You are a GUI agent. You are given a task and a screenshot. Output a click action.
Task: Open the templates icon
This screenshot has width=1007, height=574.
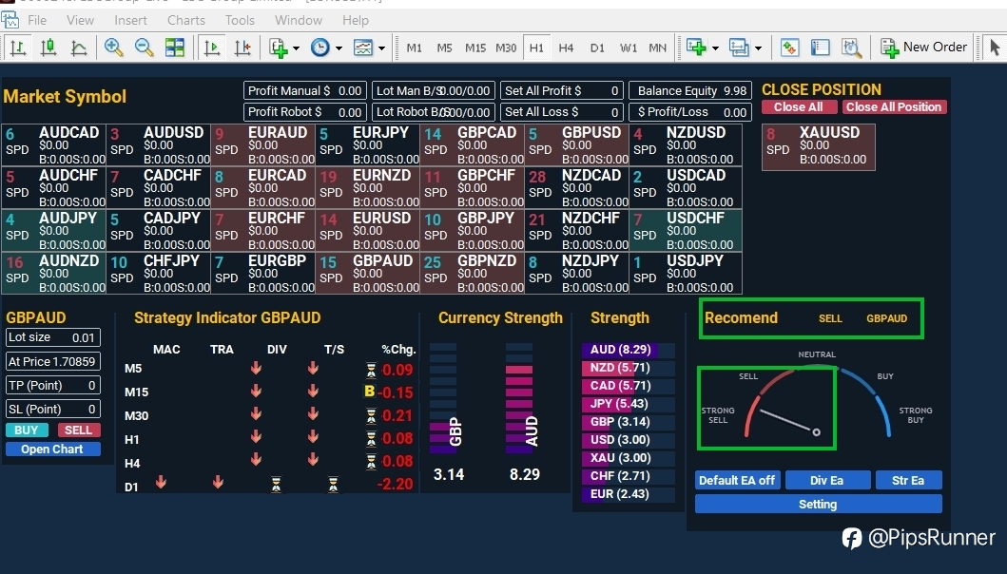[363, 48]
